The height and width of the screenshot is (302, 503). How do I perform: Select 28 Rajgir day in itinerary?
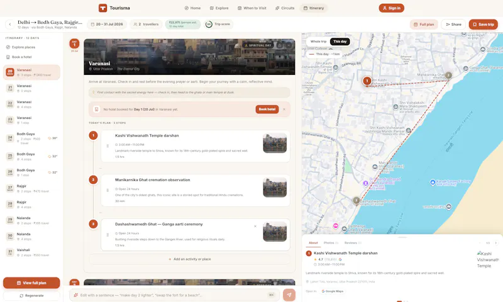(x=31, y=204)
